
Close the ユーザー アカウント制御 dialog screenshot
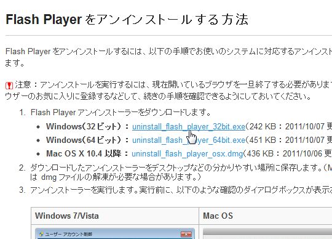[x=186, y=234]
